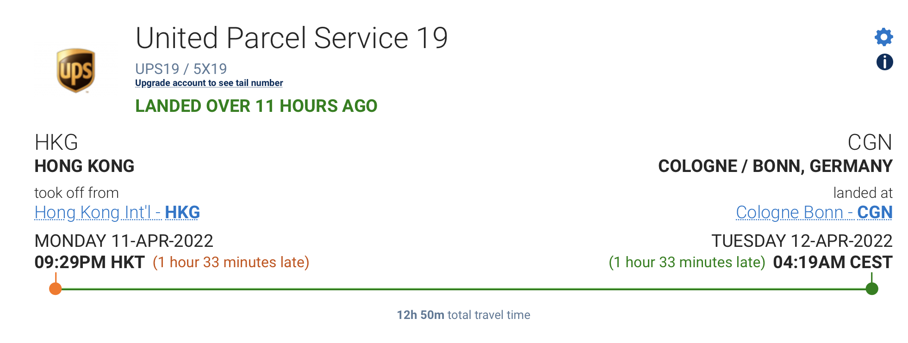Click the green arrival marker dot
This screenshot has height=343, width=908.
[872, 289]
